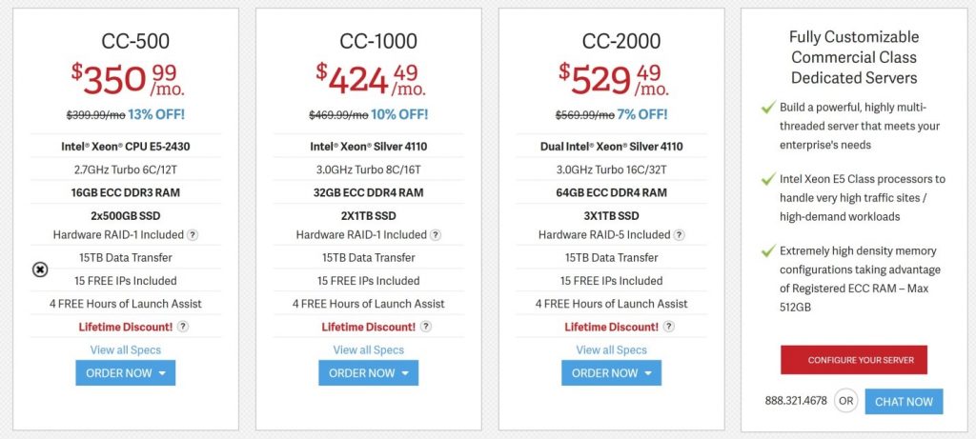Screen dimensions: 976x439
Task: Expand the ORDER NOW dropdown for CC-1000
Action: 369,373
